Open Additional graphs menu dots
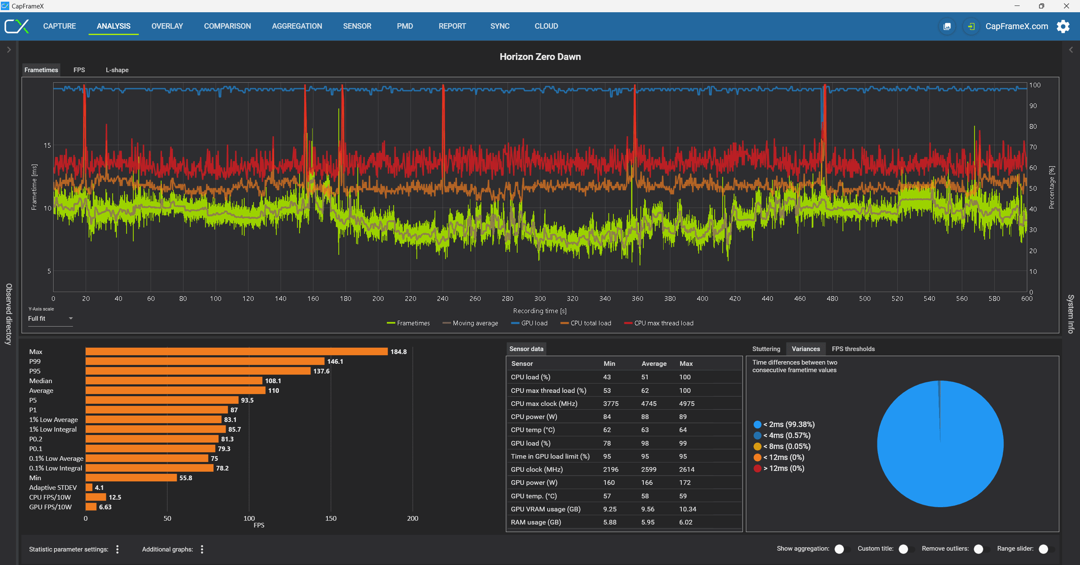This screenshot has width=1080, height=565. [202, 549]
